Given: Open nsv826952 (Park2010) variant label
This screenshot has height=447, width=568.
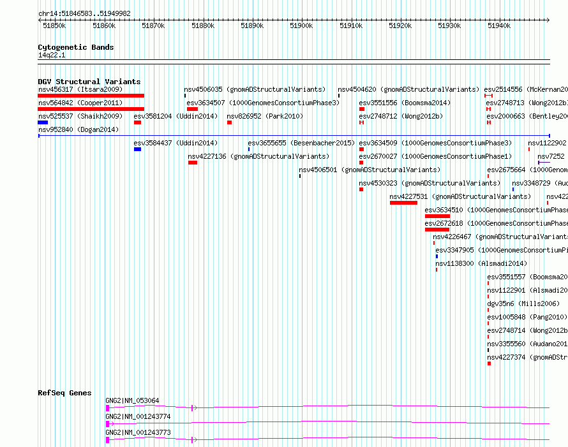Looking at the screenshot, I should click(x=265, y=116).
